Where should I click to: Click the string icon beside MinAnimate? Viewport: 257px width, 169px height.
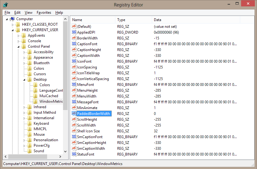click(74, 108)
